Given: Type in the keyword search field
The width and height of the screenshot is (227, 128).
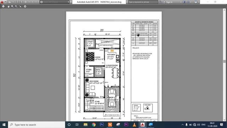Looking at the screenshot, I should pos(143,2).
